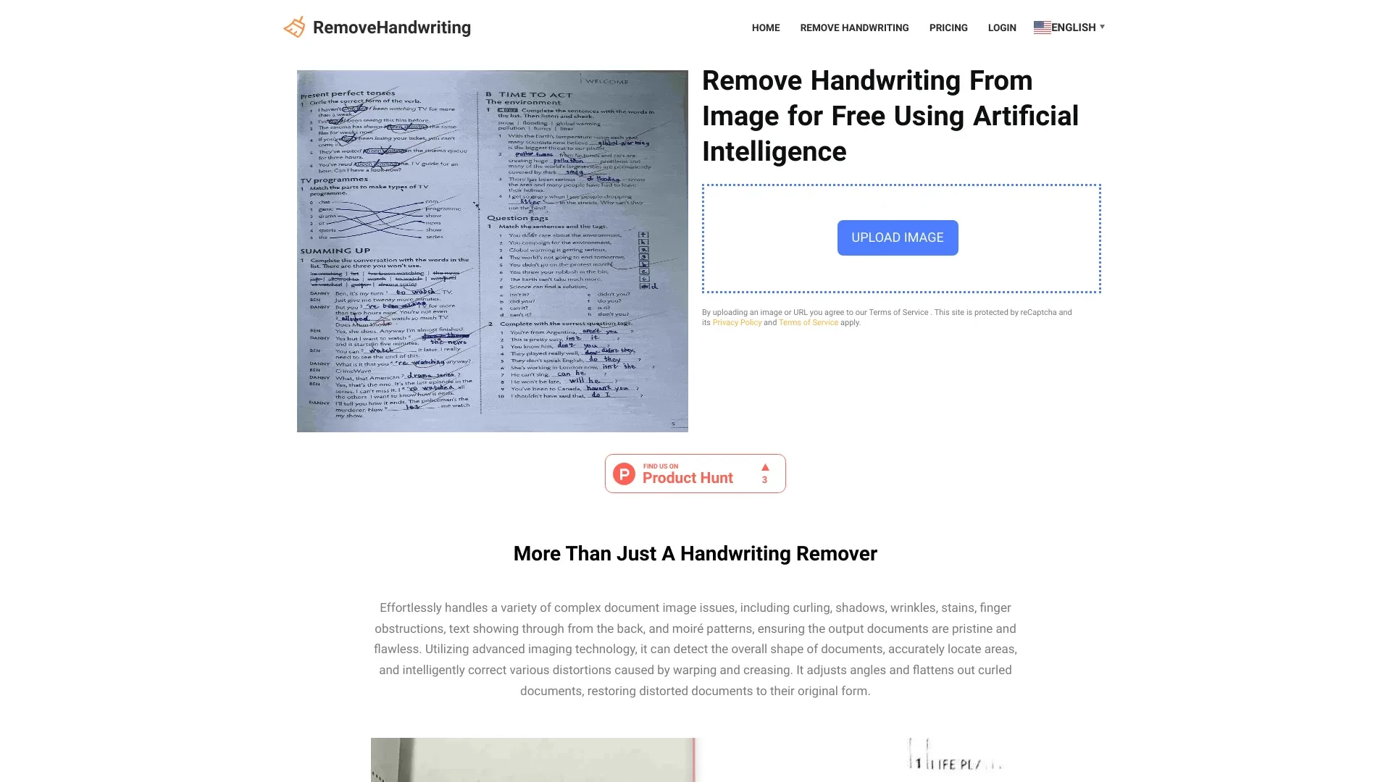Click the triangular upvote icon on Product Hunt badge
The width and height of the screenshot is (1391, 782).
pyautogui.click(x=765, y=467)
